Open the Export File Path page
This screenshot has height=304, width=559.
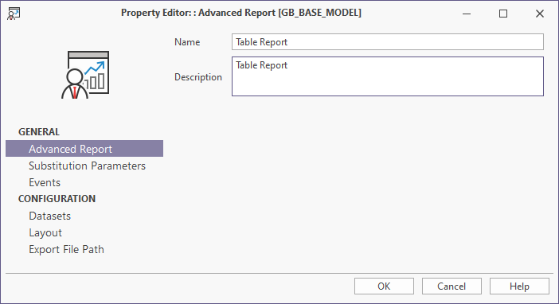tap(66, 249)
